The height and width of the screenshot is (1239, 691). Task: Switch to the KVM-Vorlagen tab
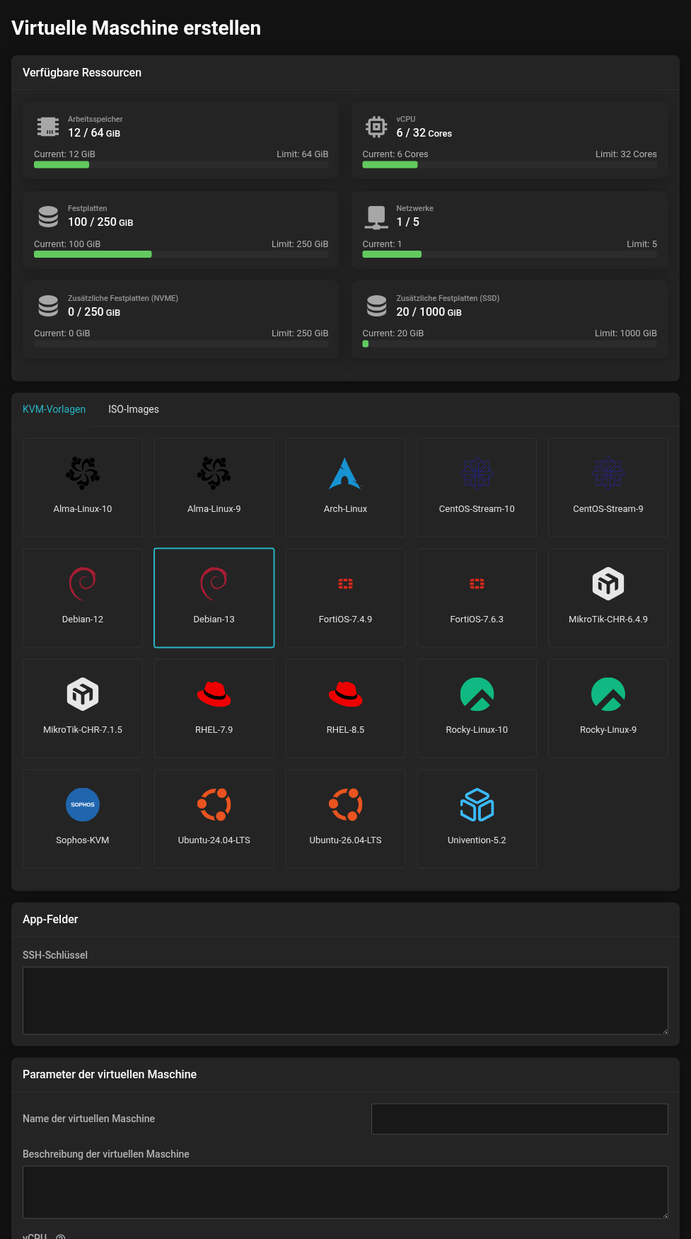[54, 409]
